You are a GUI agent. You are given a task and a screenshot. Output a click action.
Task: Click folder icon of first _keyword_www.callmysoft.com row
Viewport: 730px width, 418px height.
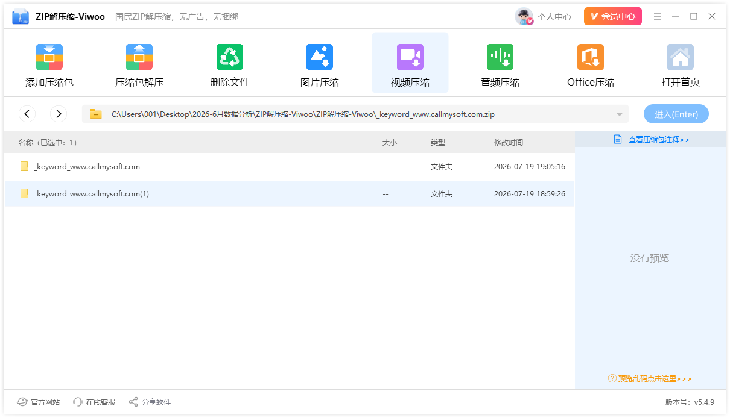coord(24,166)
